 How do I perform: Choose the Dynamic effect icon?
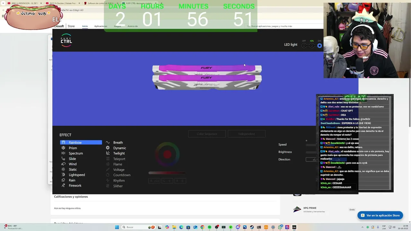point(108,148)
